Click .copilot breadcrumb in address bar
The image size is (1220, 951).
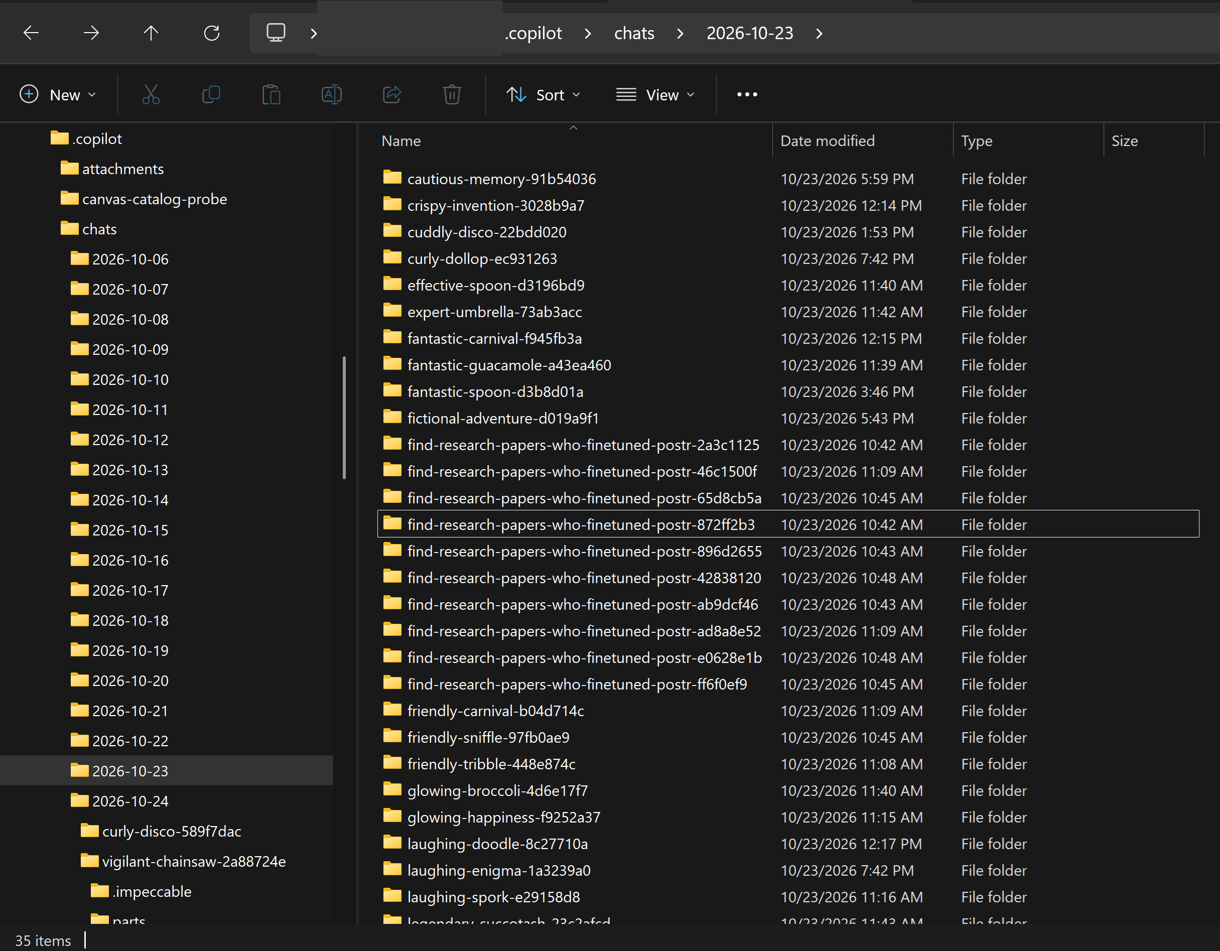[533, 34]
